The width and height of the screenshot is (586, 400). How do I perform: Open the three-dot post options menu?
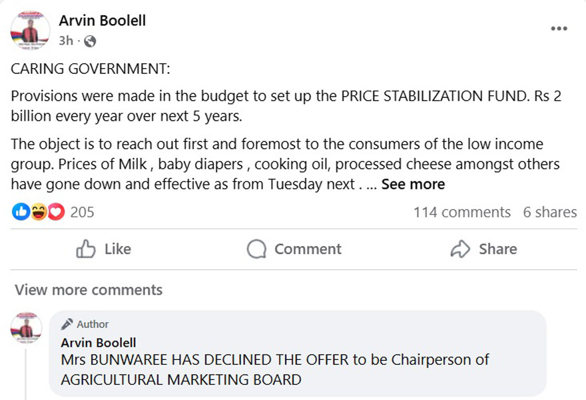559,29
